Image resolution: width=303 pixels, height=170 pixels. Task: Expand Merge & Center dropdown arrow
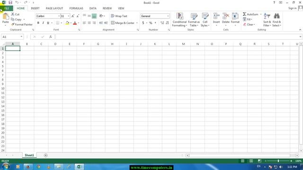click(137, 23)
